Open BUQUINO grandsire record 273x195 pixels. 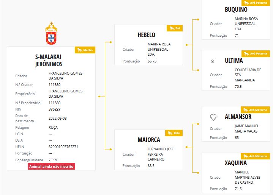coord(236,9)
